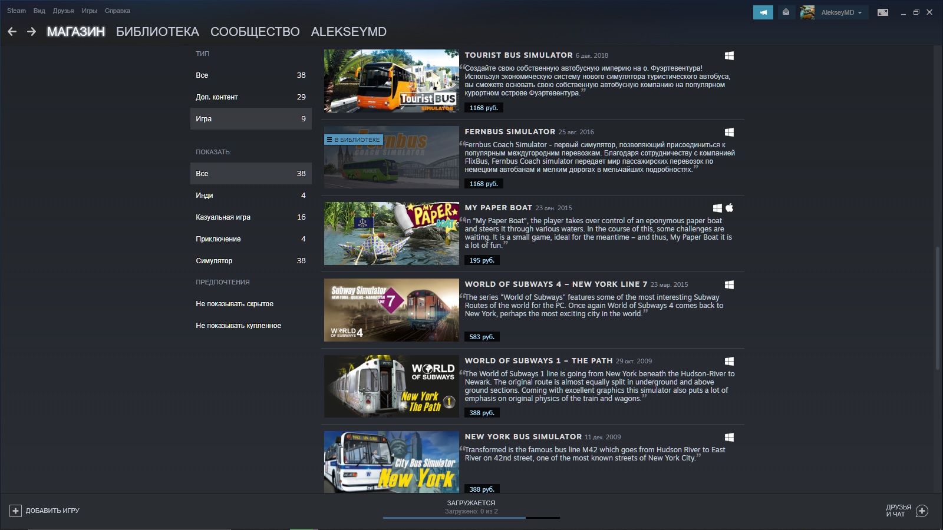Filter type by Доп. контент
Image resolution: width=943 pixels, height=530 pixels.
[x=251, y=97]
